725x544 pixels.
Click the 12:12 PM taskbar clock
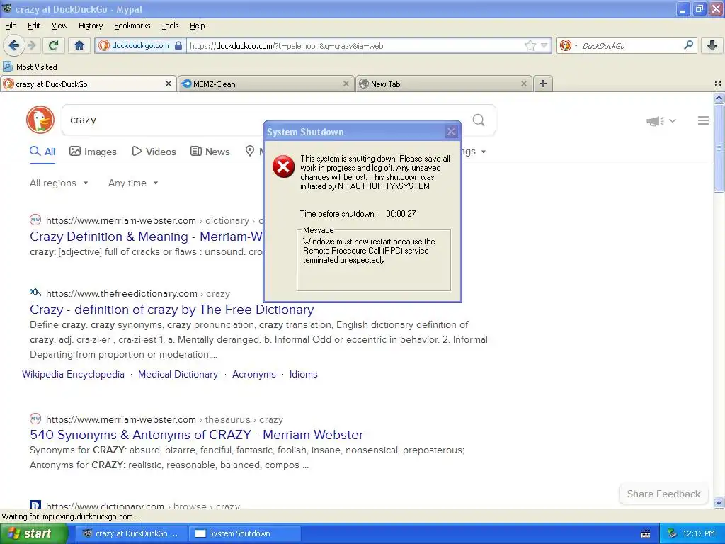[699, 533]
